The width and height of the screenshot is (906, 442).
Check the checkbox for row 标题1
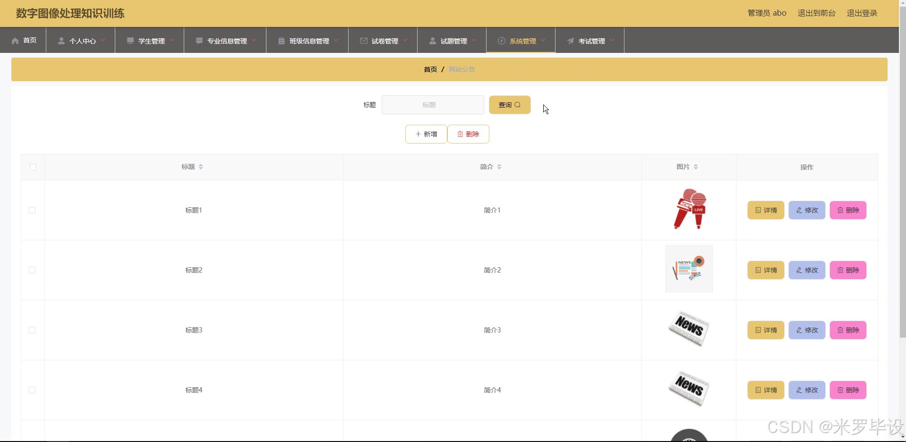[x=32, y=210]
